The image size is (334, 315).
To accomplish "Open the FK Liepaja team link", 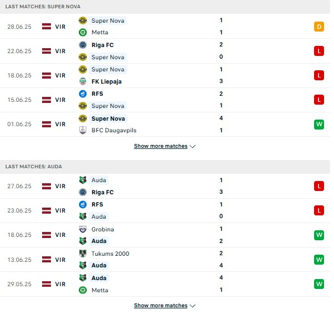I will pos(106,81).
